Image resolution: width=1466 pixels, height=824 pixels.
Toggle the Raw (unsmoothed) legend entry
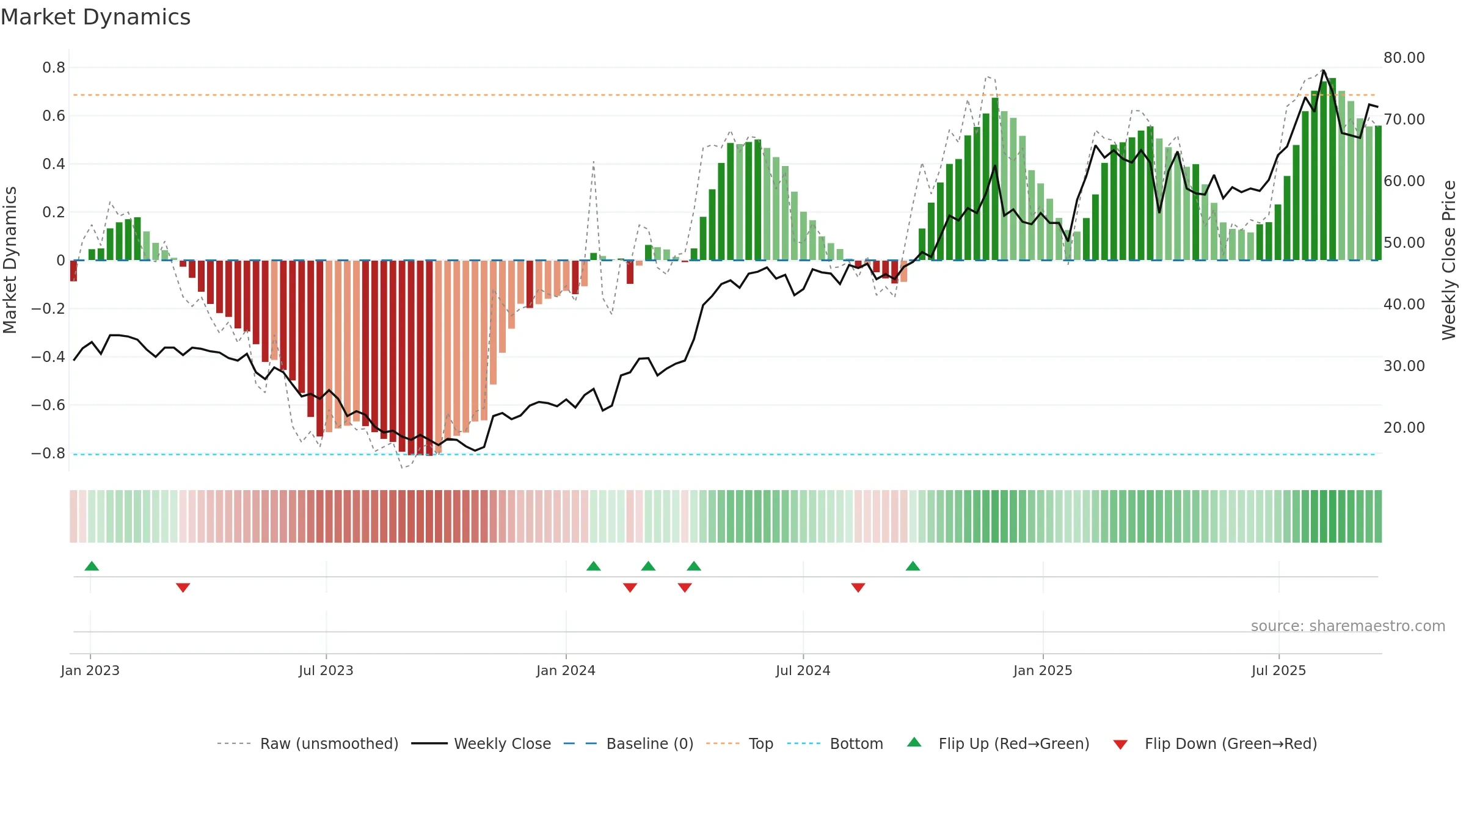tap(308, 743)
